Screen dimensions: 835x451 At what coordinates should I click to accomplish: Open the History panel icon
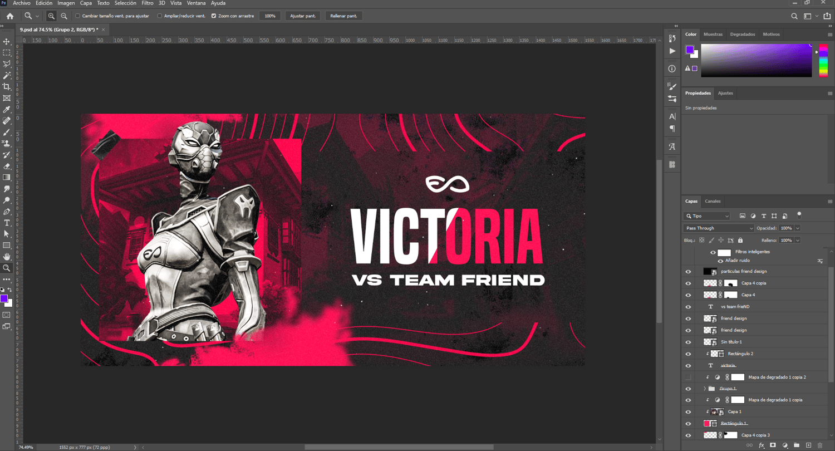coord(672,38)
